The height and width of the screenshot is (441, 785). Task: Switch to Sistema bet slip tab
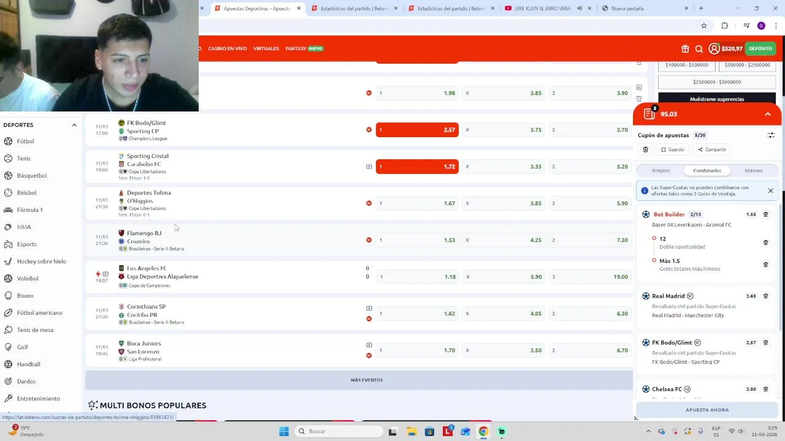(x=753, y=171)
